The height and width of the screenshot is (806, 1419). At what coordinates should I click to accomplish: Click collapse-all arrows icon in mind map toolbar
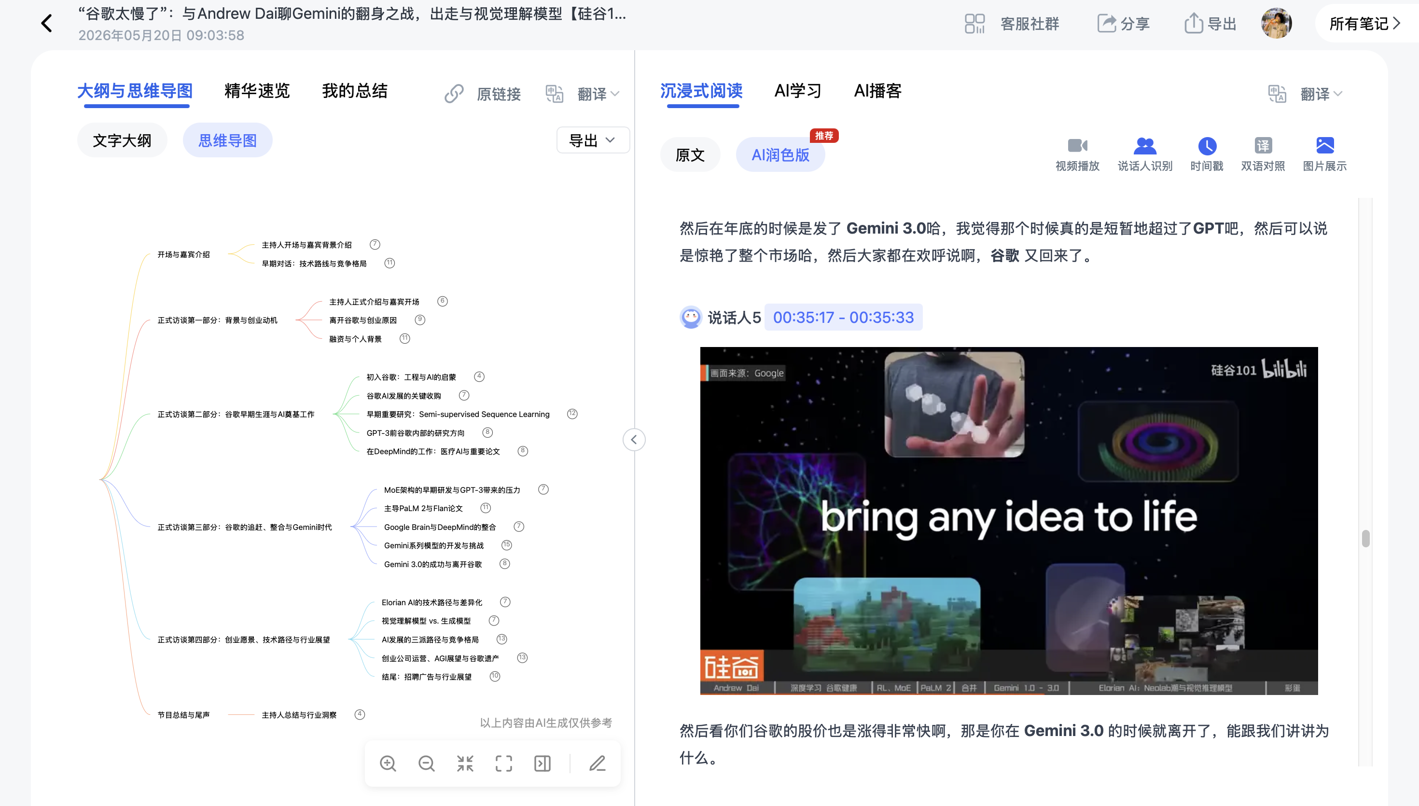(465, 764)
